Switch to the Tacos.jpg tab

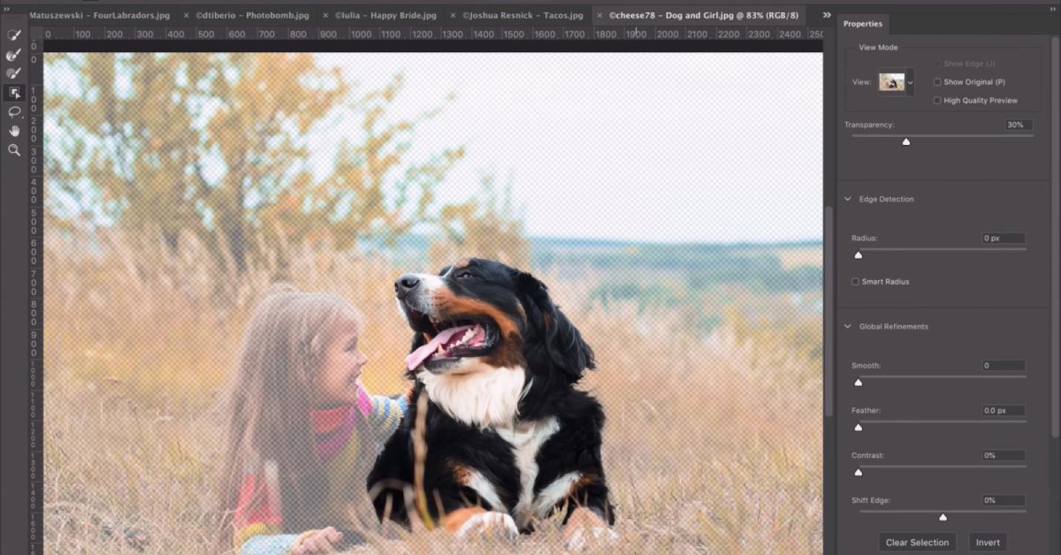522,16
